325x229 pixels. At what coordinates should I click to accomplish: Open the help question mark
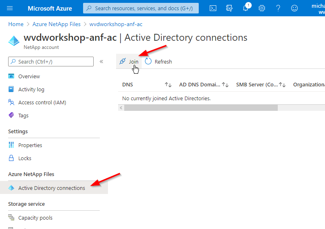pyautogui.click(x=278, y=8)
